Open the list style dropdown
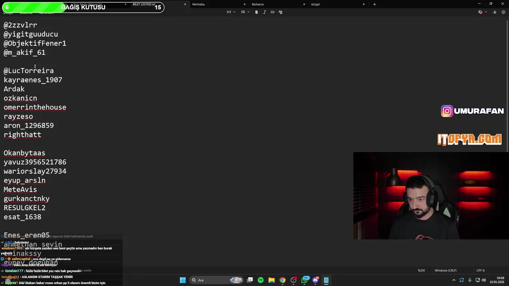509x286 pixels. coord(245,12)
